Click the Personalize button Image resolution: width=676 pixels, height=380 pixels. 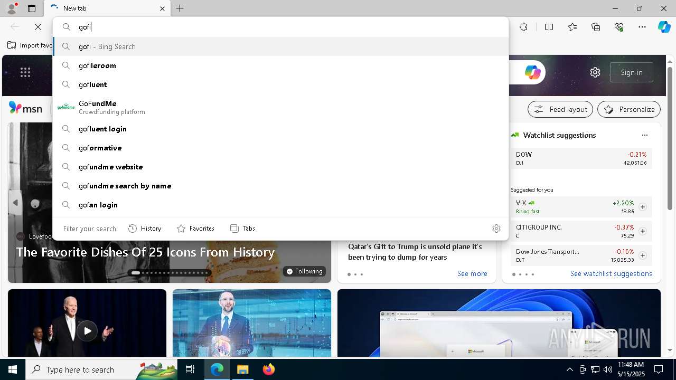click(x=629, y=109)
